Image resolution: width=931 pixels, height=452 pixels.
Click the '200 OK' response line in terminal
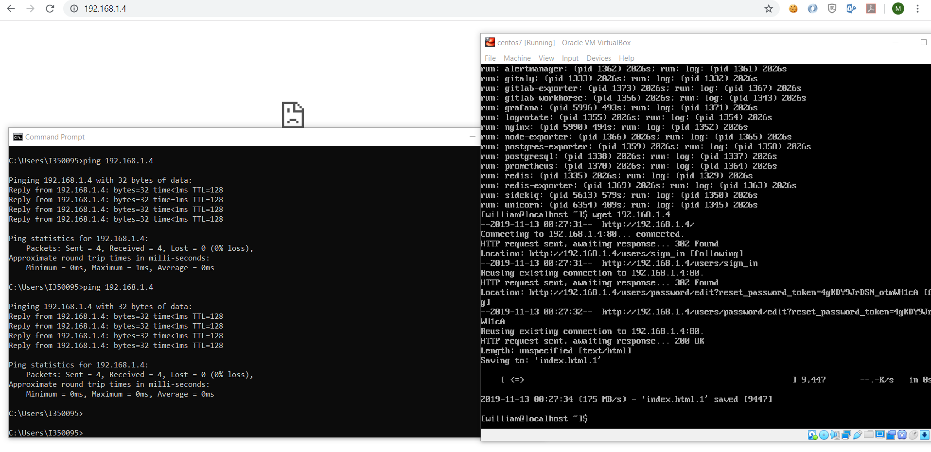tap(593, 341)
